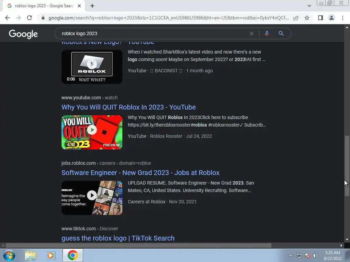Open the taskbar clock showing 5:25 AM
The width and height of the screenshot is (350, 262).
pos(333,256)
